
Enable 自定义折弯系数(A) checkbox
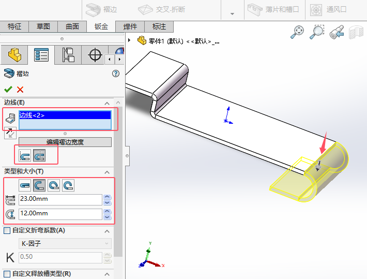point(7,230)
